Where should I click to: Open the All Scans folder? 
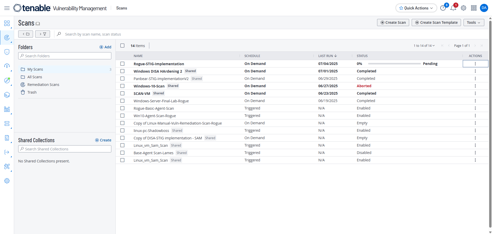(35, 77)
